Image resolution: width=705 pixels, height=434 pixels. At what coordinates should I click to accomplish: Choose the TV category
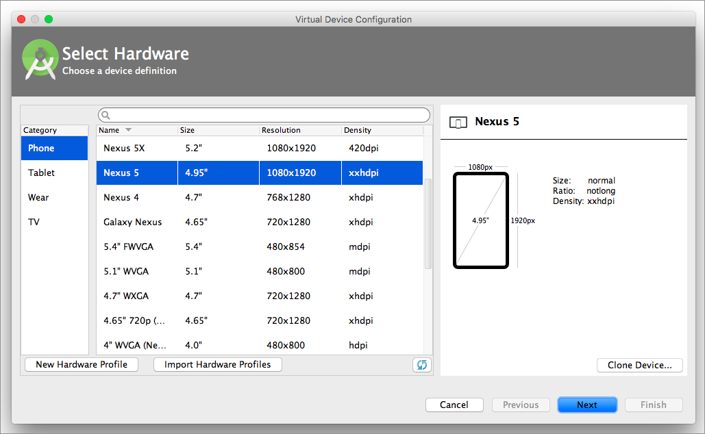(x=34, y=222)
